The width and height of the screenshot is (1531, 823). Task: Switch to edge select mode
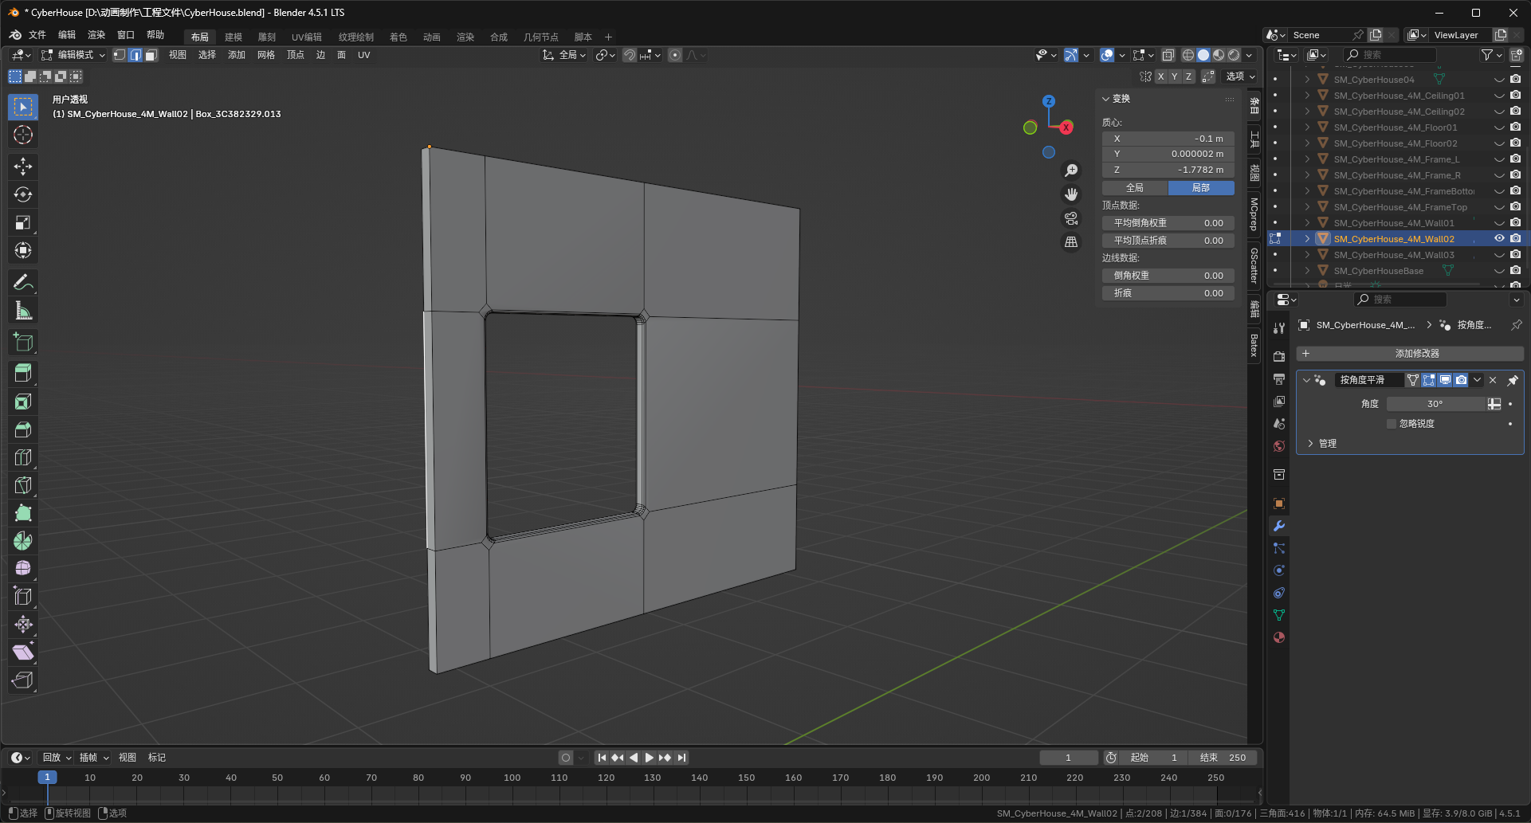[135, 55]
